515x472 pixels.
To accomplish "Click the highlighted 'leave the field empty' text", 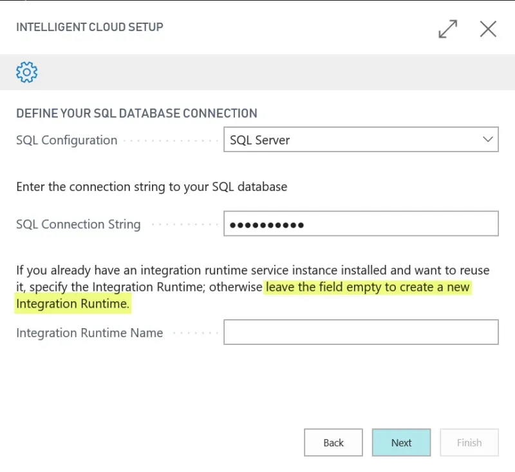I will tap(368, 287).
